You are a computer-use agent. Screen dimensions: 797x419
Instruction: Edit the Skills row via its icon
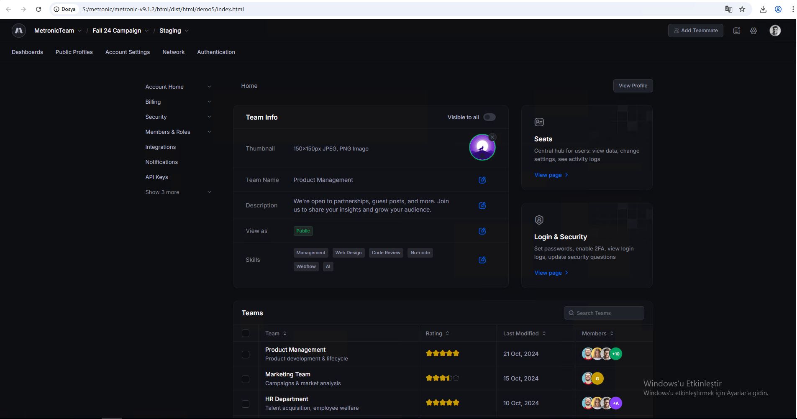point(482,260)
